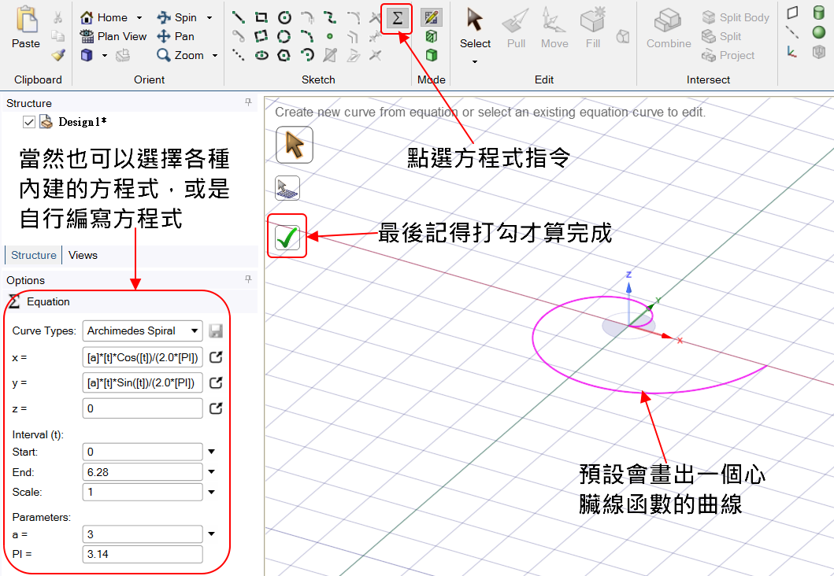This screenshot has height=576, width=834.
Task: Select the Polygon sketch tool
Action: [x=284, y=55]
